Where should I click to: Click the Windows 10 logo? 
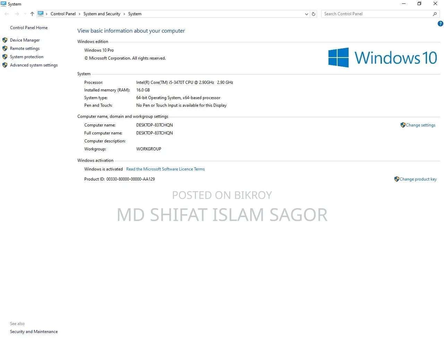coord(383,58)
